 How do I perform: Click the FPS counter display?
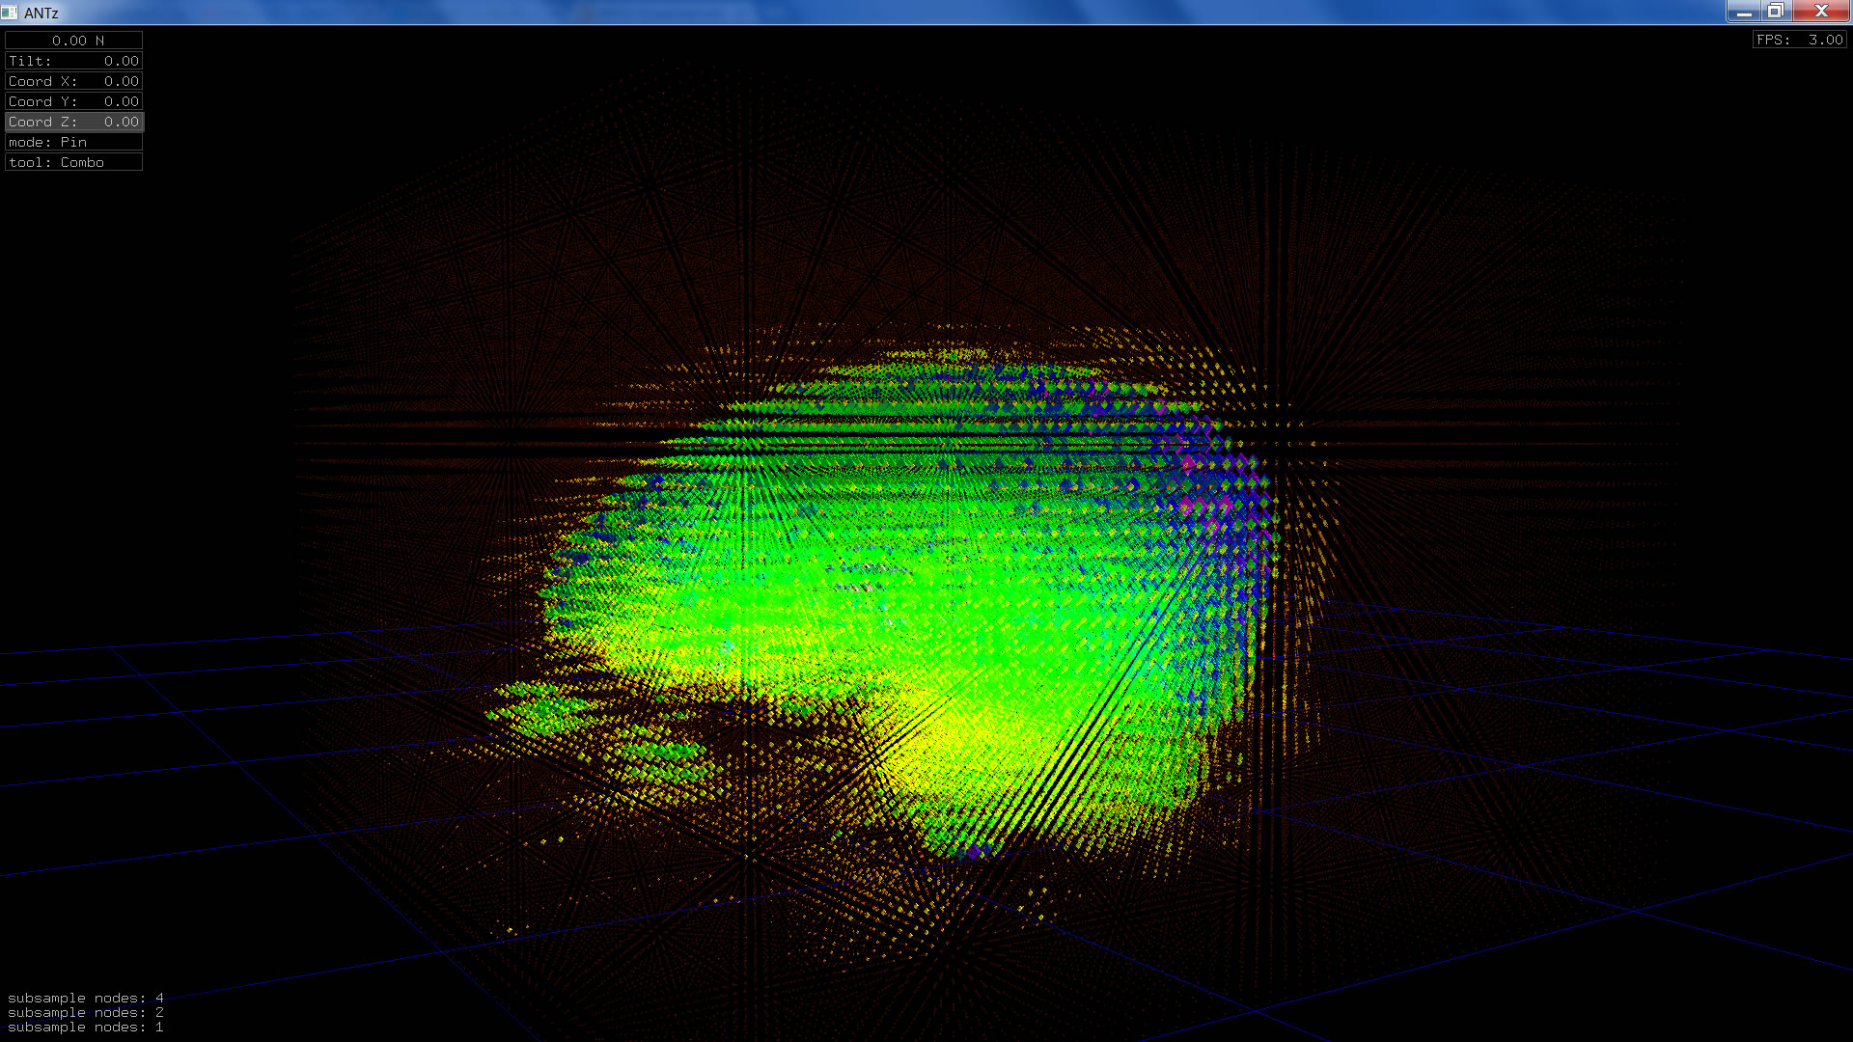pyautogui.click(x=1800, y=40)
